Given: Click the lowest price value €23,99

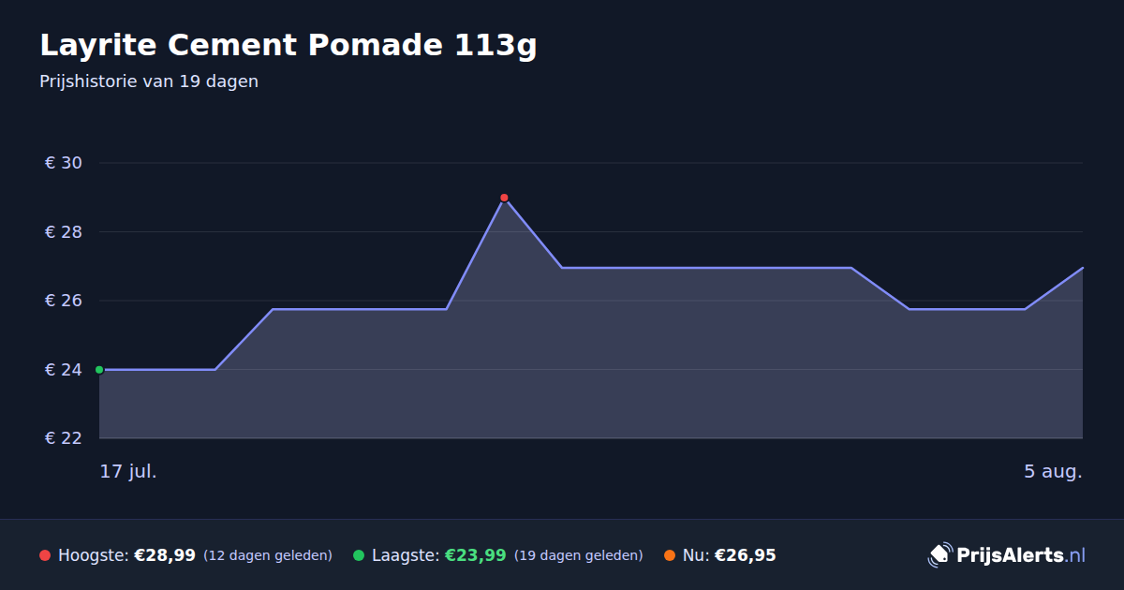Looking at the screenshot, I should [x=475, y=555].
